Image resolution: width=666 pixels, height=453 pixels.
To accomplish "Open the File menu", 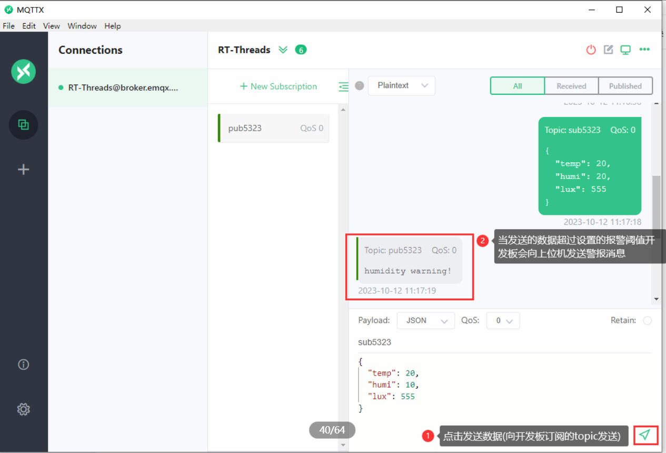I will pos(9,26).
